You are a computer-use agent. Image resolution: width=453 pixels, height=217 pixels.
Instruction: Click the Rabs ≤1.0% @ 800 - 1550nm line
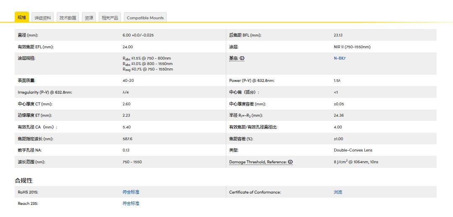point(148,63)
